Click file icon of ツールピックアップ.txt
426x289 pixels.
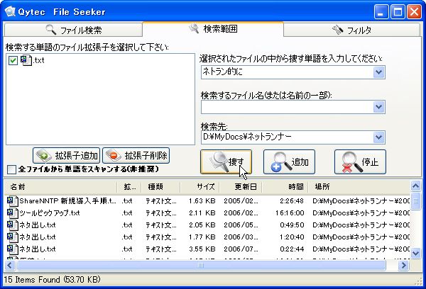click(x=12, y=213)
